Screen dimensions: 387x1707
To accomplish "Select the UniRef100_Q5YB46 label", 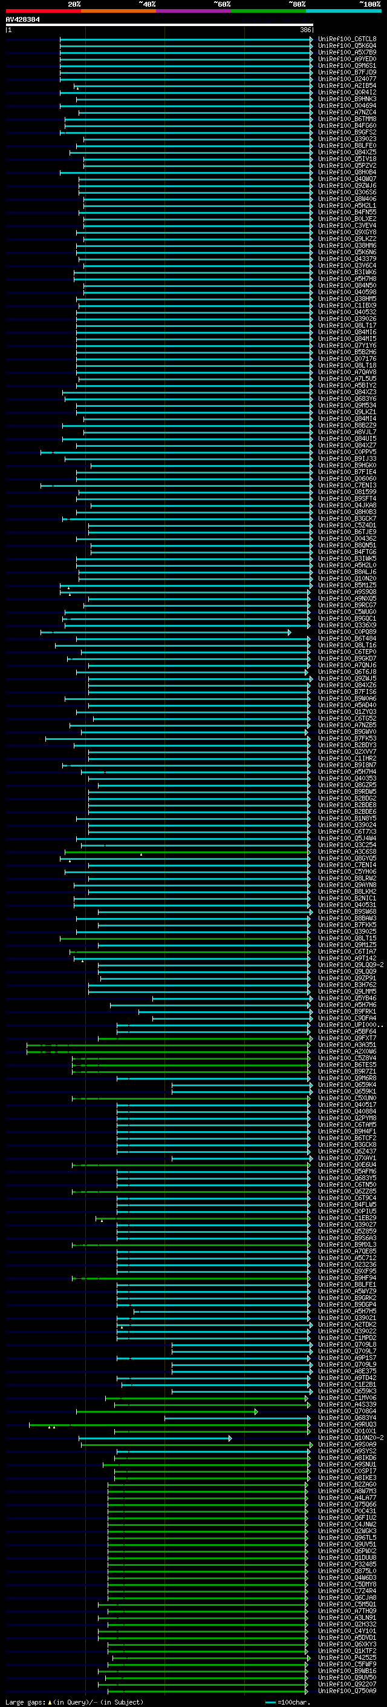I will [346, 998].
